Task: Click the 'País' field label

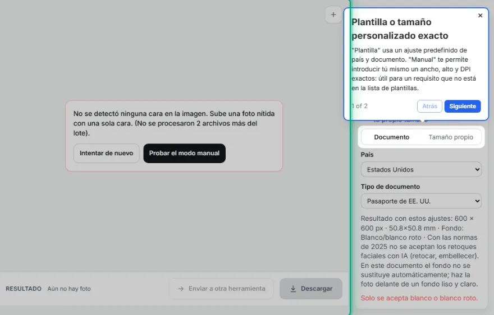Action: click(x=367, y=155)
